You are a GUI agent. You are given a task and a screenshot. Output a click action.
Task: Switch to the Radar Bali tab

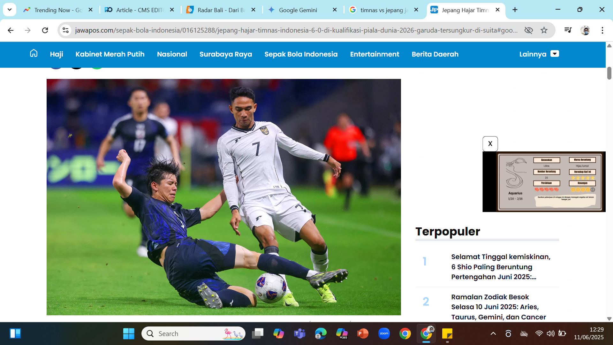(x=220, y=10)
